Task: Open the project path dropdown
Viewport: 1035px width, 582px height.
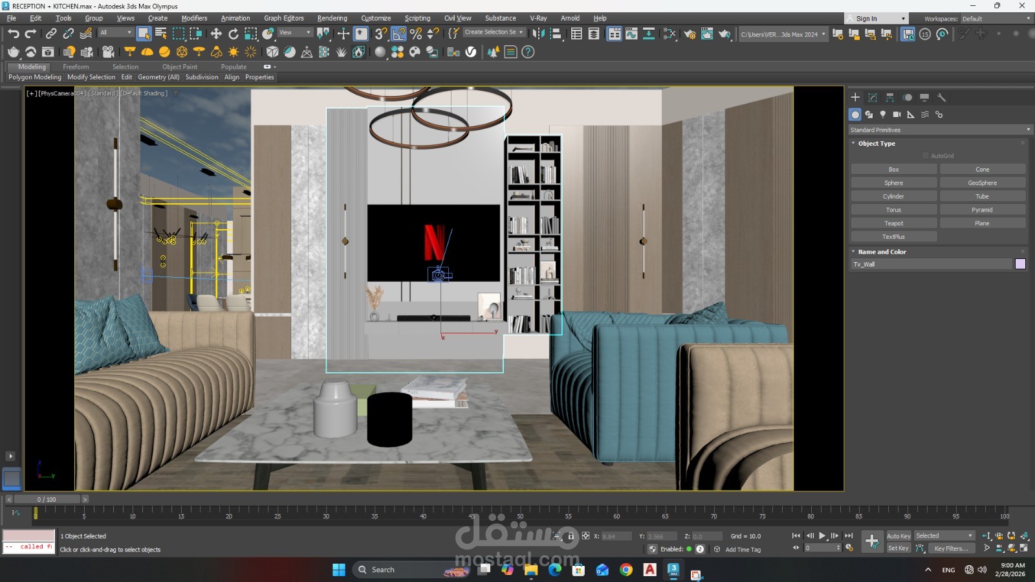Action: (x=783, y=34)
